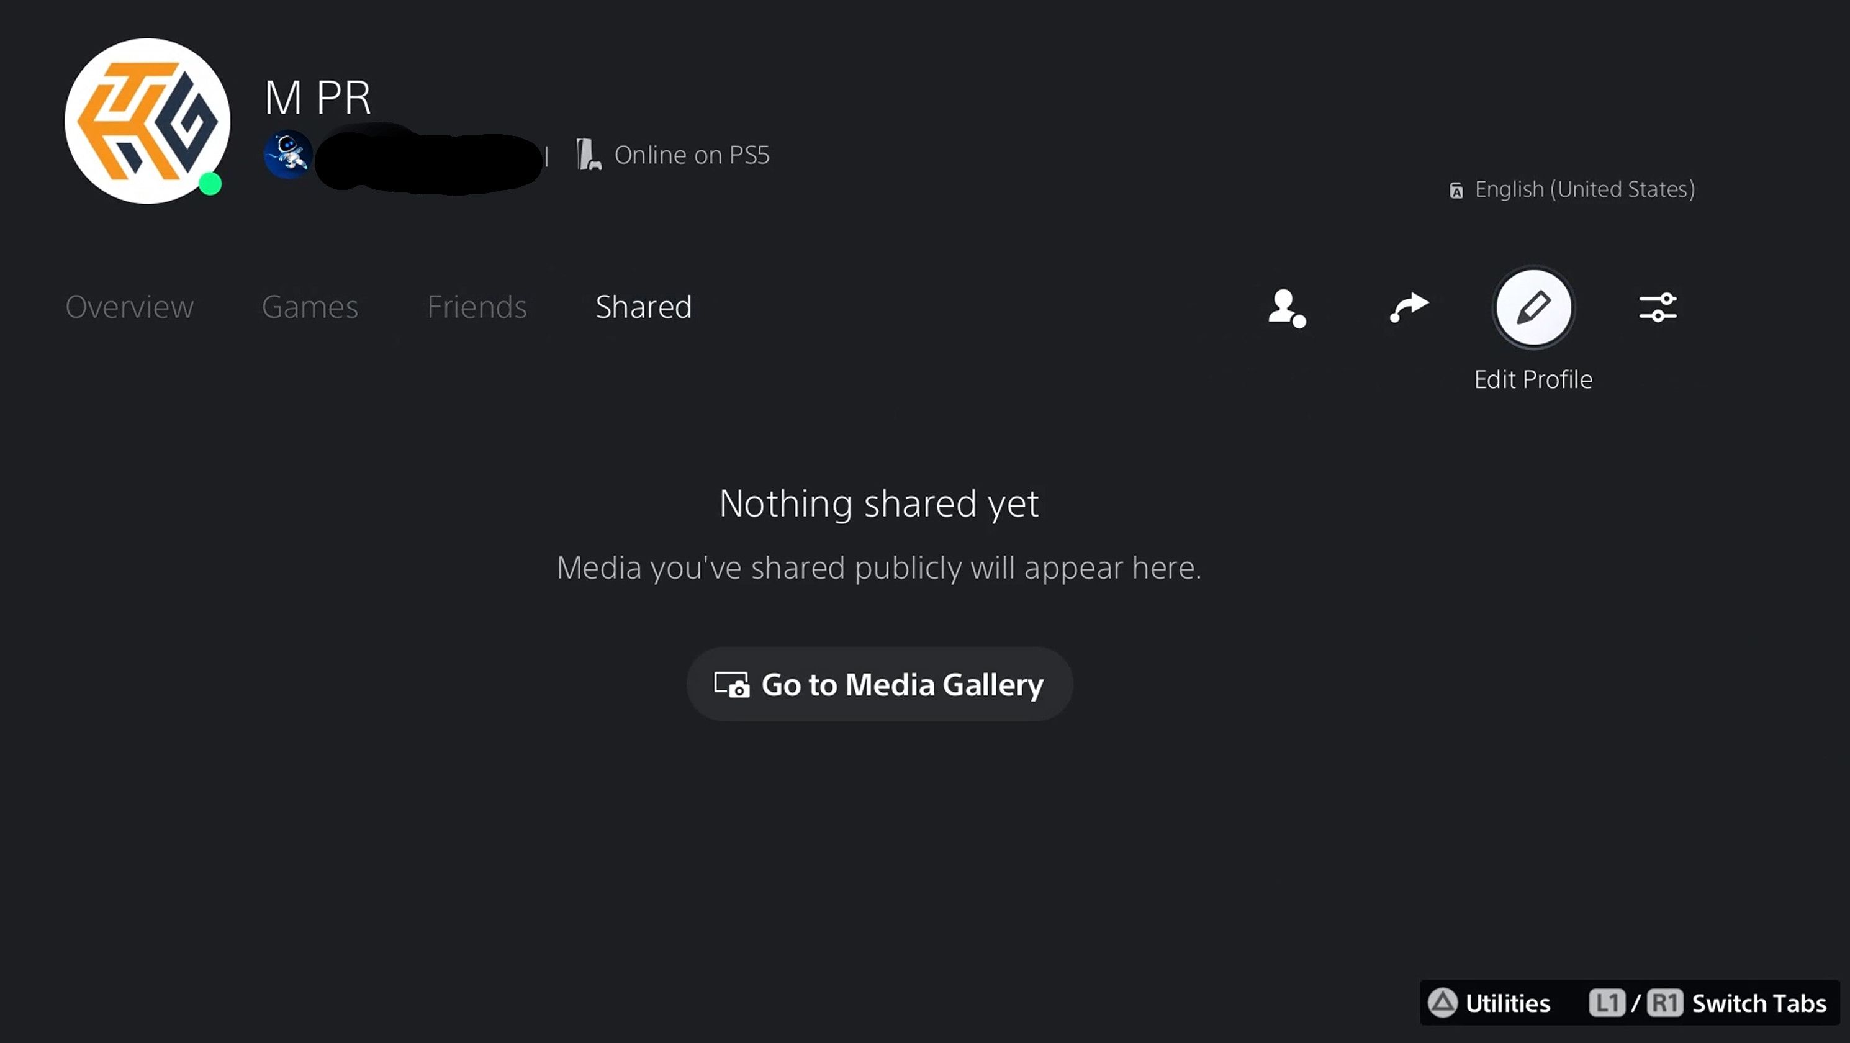Click the Filter/settings sliders icon

(1658, 306)
